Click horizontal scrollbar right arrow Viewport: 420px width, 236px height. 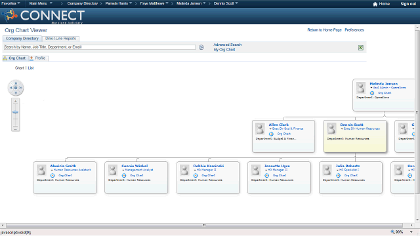(411, 226)
